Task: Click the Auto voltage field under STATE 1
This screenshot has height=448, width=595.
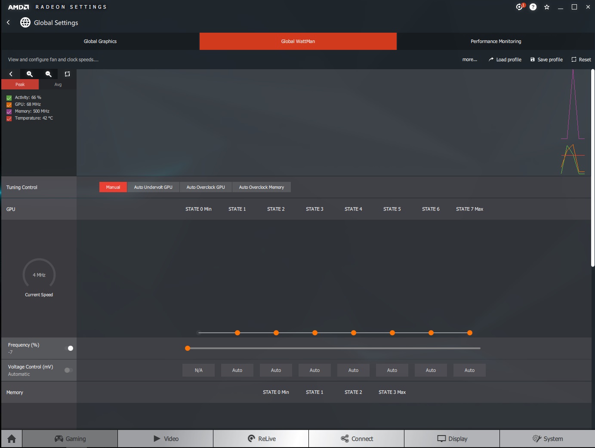Action: pyautogui.click(x=237, y=370)
